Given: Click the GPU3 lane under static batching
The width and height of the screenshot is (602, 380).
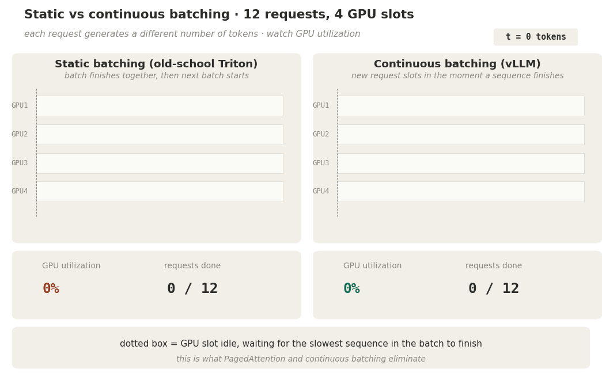Looking at the screenshot, I should 160,164.
